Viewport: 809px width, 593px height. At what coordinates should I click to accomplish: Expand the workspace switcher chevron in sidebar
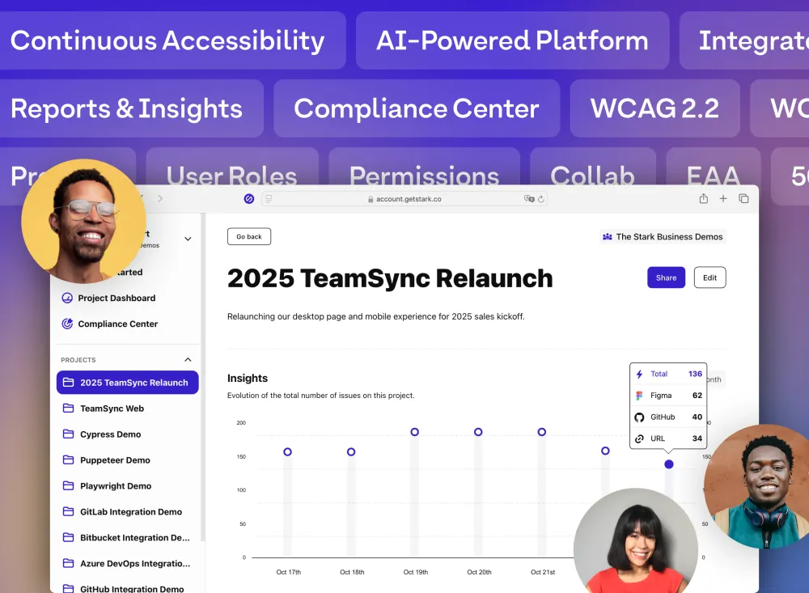point(188,239)
